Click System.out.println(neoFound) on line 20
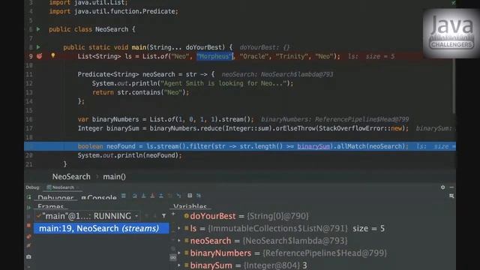The height and width of the screenshot is (270, 480). [x=130, y=155]
